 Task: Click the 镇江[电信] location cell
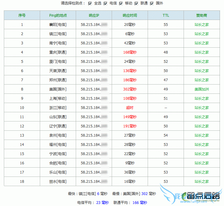click(x=58, y=34)
